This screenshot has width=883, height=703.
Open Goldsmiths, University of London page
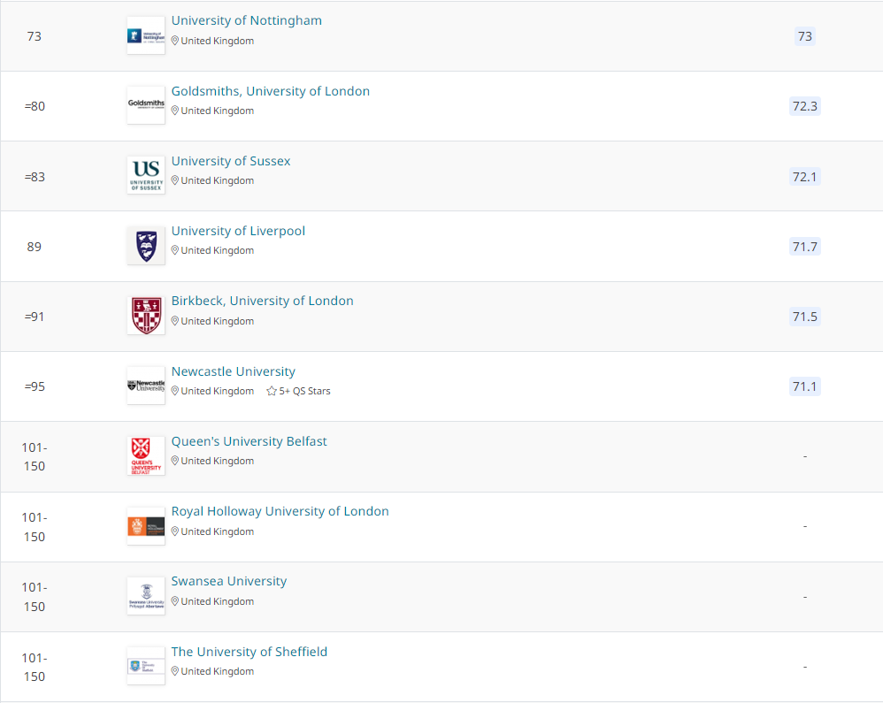pos(271,91)
